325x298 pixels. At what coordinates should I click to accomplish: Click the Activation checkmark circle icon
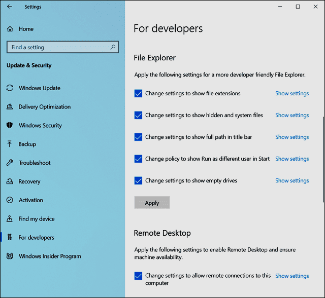tap(10, 200)
